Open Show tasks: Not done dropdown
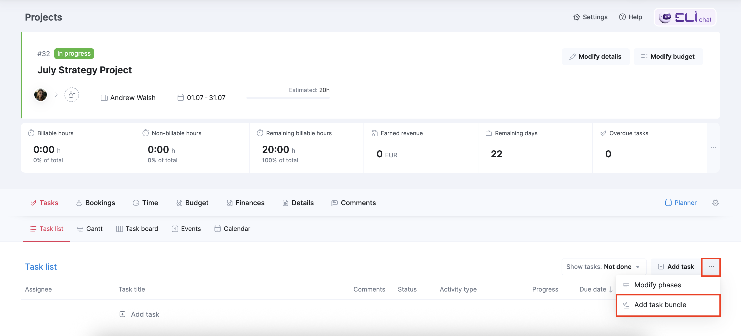The image size is (741, 336). (604, 267)
